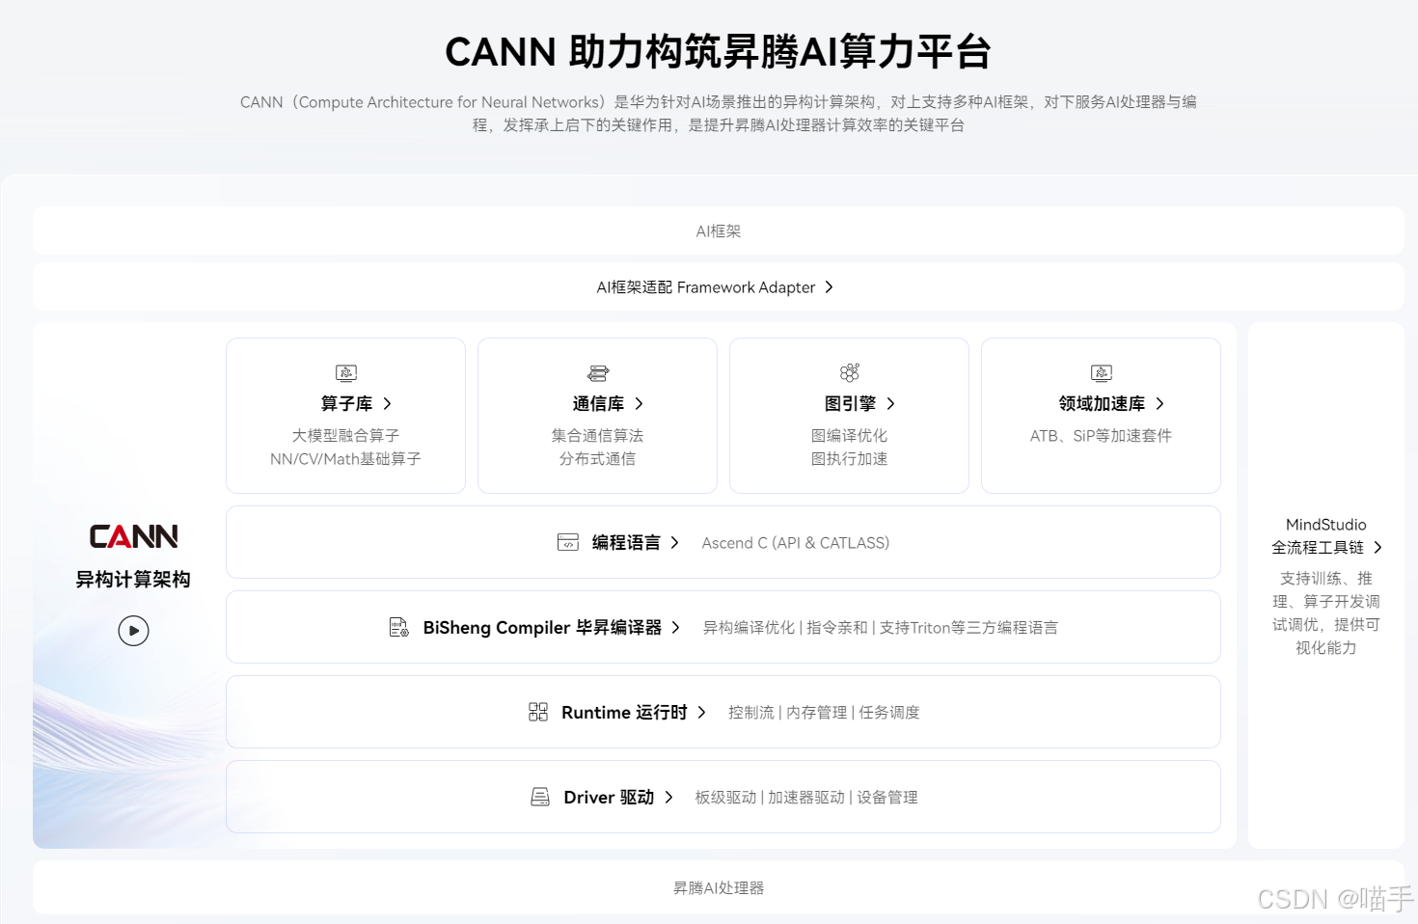Open the 编程语言 title link
Screen dimensions: 1418x924
(626, 542)
